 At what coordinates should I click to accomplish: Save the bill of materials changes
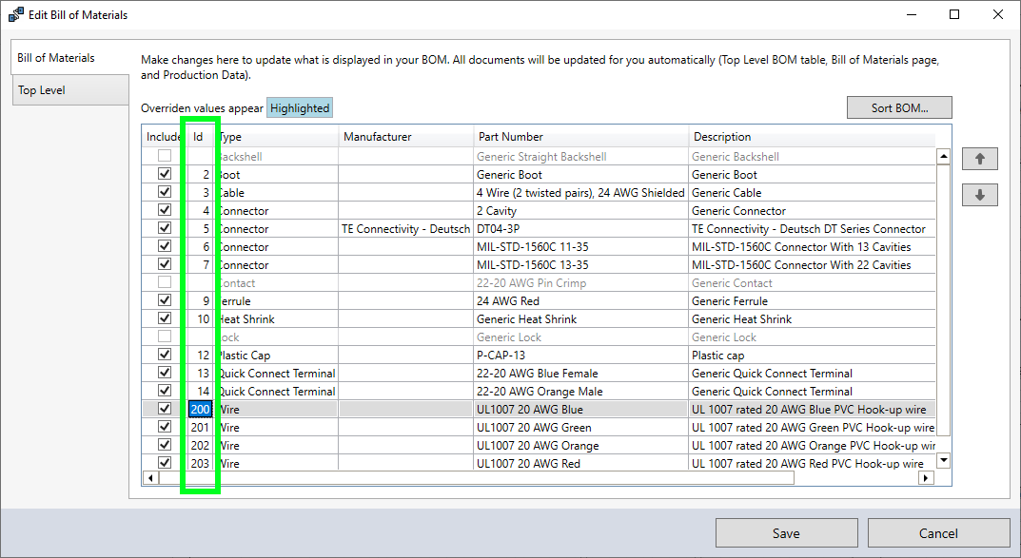[786, 533]
